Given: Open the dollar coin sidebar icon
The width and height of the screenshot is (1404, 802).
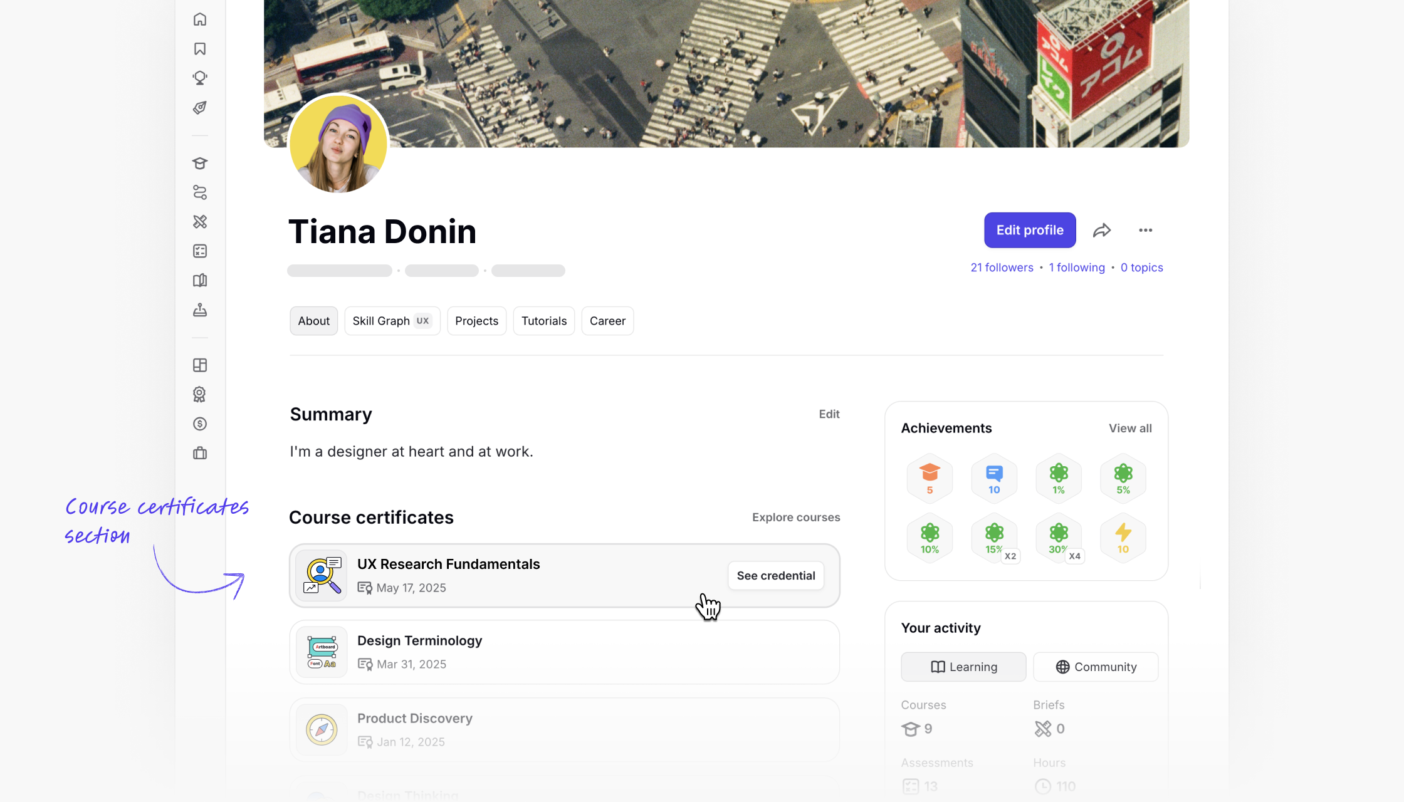Looking at the screenshot, I should pyautogui.click(x=200, y=424).
